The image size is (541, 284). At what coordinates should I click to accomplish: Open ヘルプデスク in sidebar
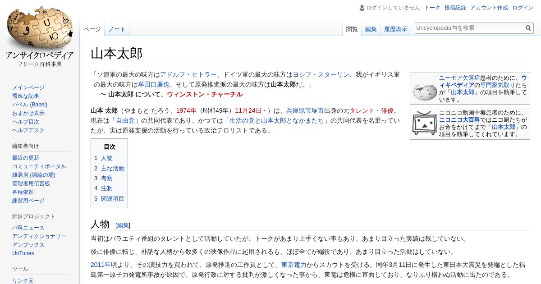tap(28, 130)
